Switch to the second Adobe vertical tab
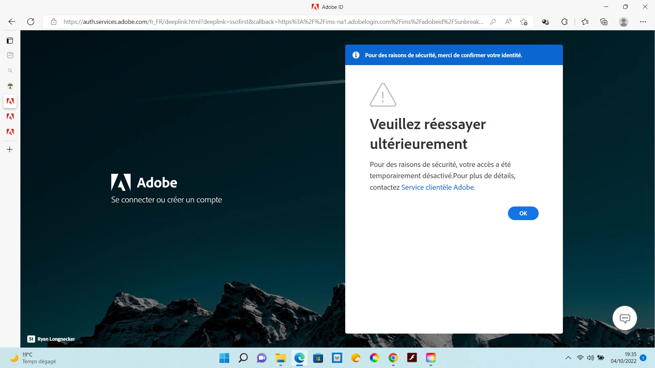The width and height of the screenshot is (655, 368). click(x=10, y=117)
